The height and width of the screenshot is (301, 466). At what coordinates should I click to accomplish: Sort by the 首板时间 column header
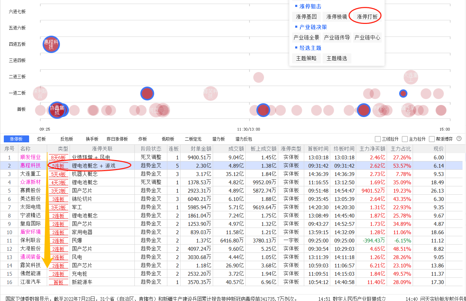[x=318, y=149]
